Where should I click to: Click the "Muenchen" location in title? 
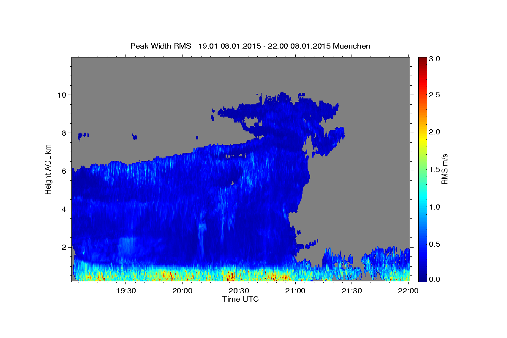352,46
